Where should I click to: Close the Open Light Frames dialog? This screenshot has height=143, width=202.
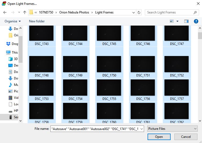pos(198,4)
